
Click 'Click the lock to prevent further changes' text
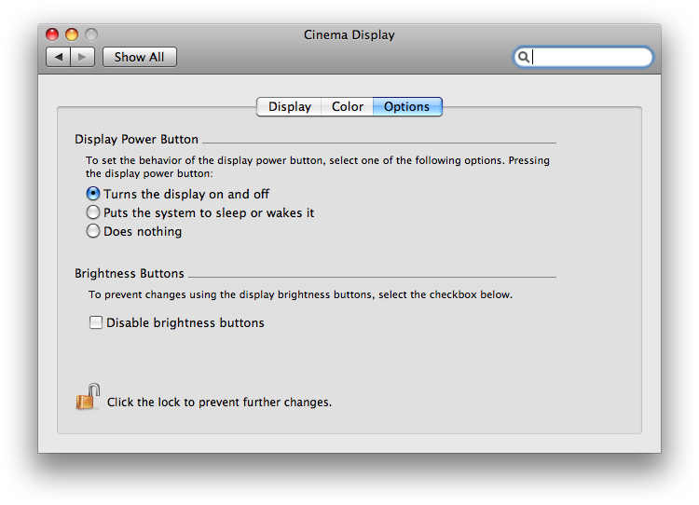pos(219,402)
